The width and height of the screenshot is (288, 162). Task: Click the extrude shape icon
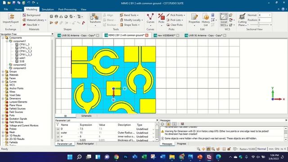[51, 23]
